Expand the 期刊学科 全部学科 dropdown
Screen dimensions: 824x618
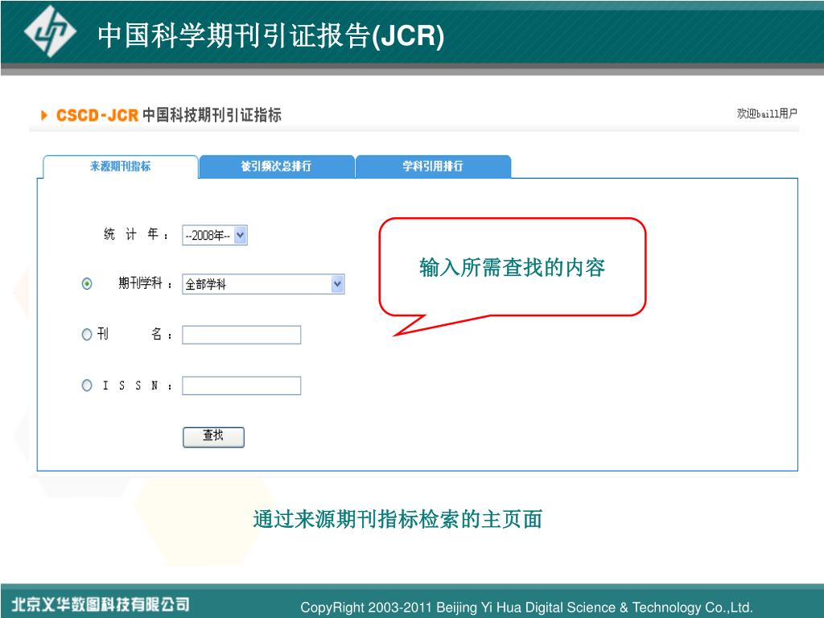coord(263,284)
